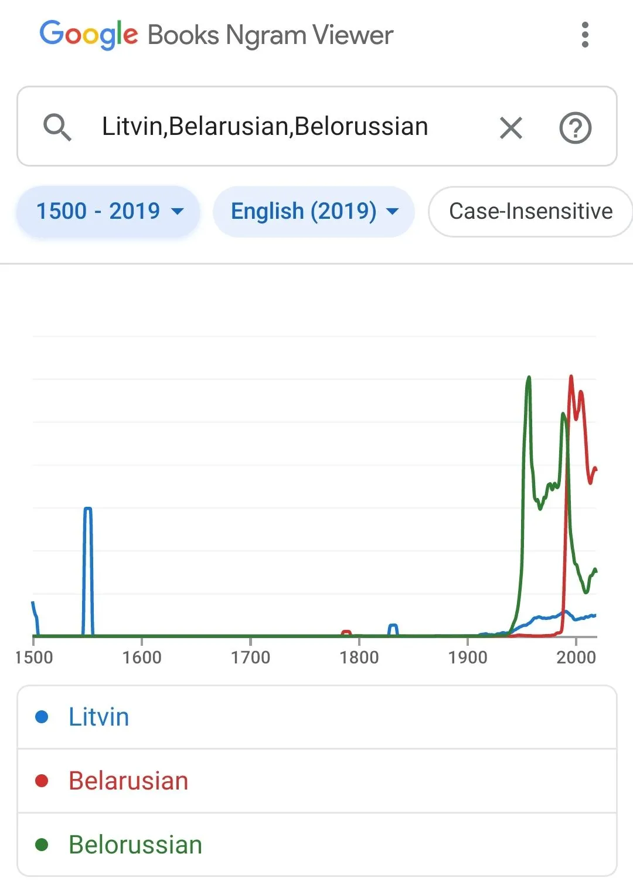Click the Belarusian red peak near 2000

pyautogui.click(x=571, y=378)
